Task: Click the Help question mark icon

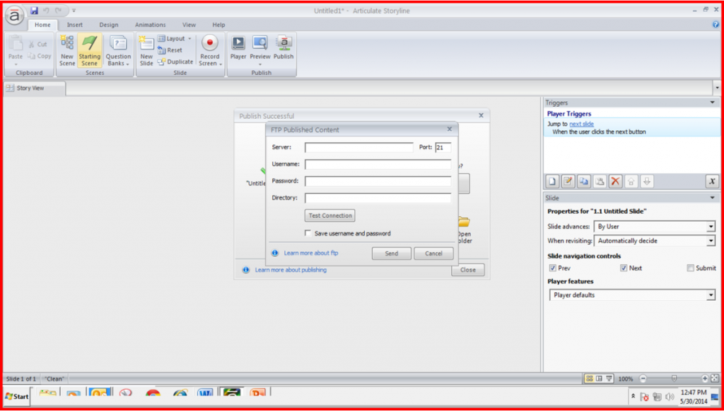Action: (716, 25)
